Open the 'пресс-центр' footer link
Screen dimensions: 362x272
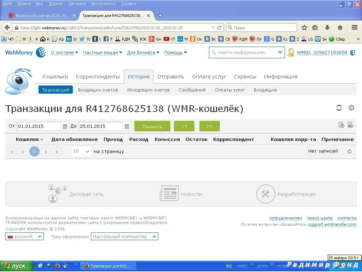320,218
